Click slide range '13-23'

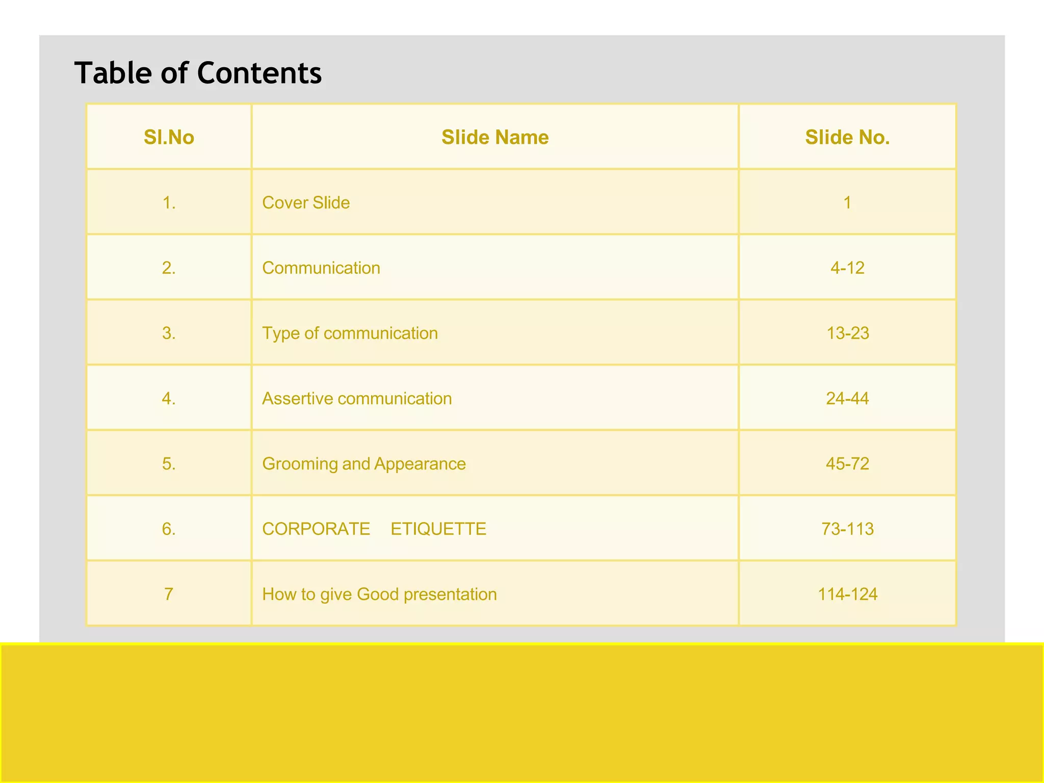coord(847,333)
